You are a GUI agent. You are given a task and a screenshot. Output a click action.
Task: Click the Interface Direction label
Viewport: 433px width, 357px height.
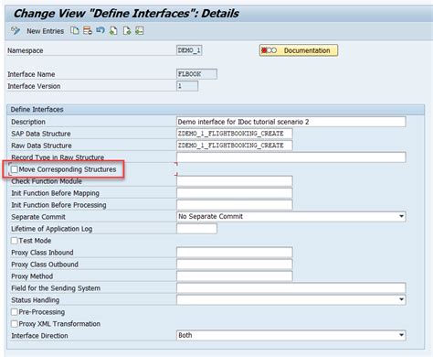coord(39,336)
